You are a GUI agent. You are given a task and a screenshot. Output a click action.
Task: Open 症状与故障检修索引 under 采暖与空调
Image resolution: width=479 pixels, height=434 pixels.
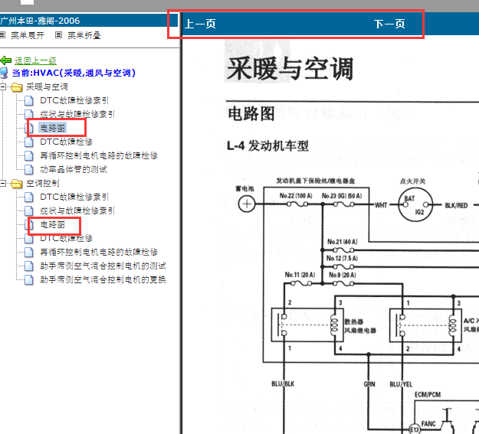pyautogui.click(x=77, y=115)
